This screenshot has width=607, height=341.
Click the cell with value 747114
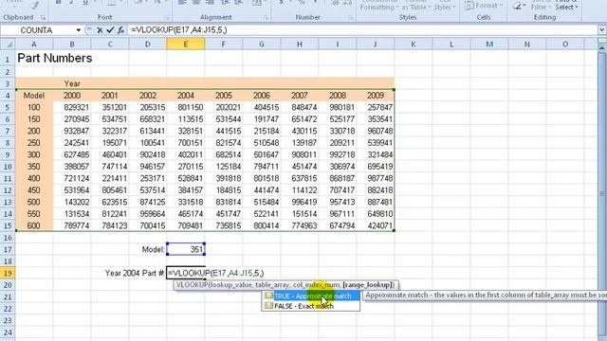pos(110,167)
